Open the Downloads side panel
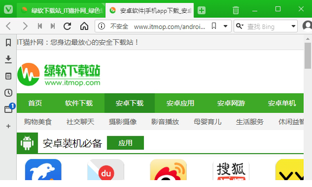The width and height of the screenshot is (312, 187). [8, 59]
